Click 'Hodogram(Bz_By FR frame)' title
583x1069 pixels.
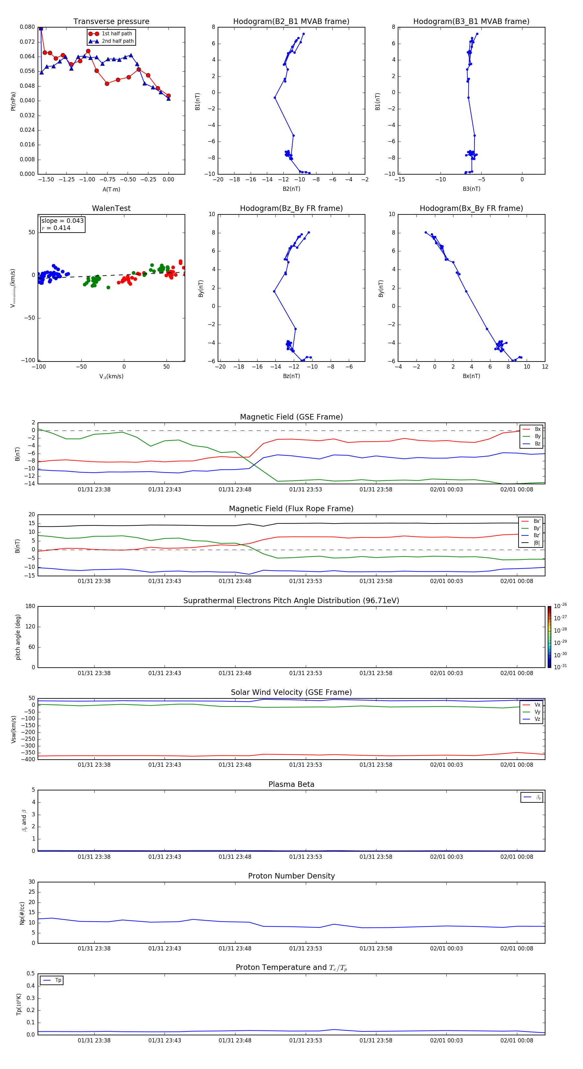click(291, 208)
